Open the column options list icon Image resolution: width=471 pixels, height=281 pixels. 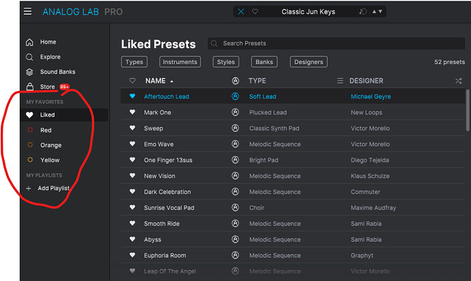pos(340,80)
